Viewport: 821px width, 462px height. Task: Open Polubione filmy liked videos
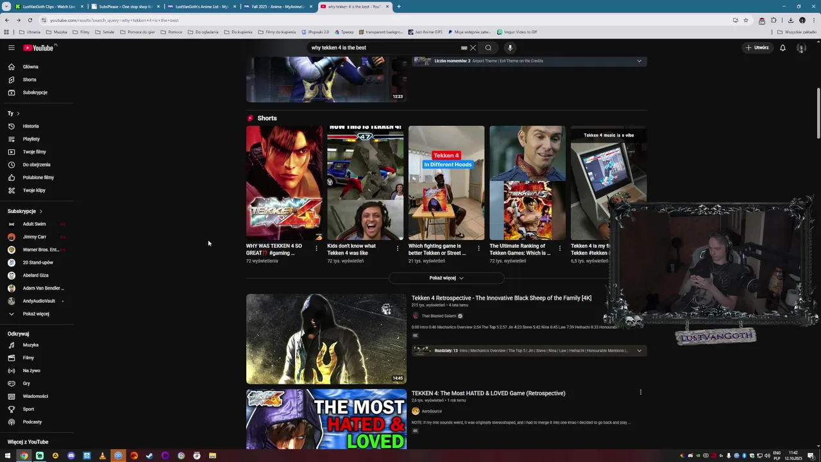(x=38, y=178)
